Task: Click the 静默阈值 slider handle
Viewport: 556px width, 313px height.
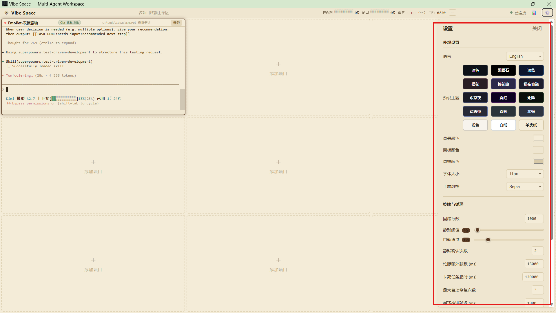Action: [x=477, y=230]
